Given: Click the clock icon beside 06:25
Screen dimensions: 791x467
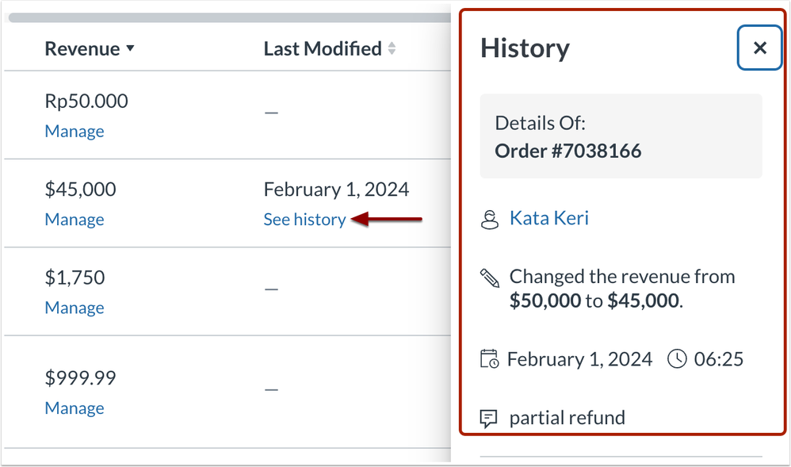Looking at the screenshot, I should tap(677, 359).
